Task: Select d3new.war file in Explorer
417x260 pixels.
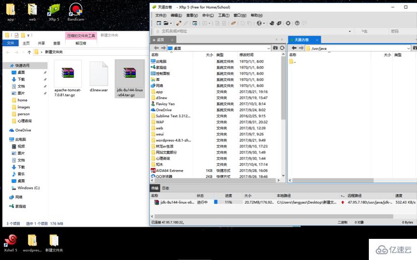Action: pyautogui.click(x=99, y=77)
